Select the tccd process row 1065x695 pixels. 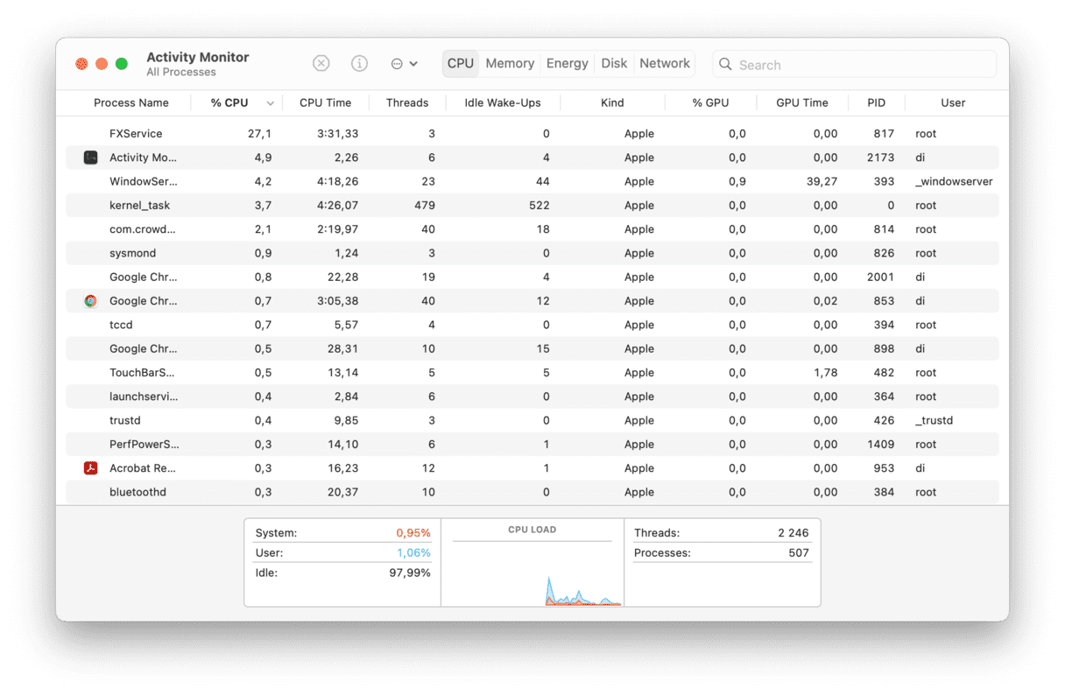click(532, 325)
